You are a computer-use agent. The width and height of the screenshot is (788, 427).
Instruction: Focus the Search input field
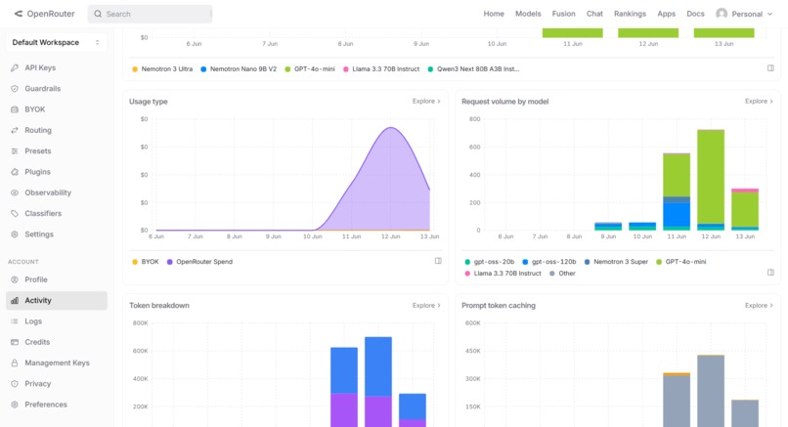coord(150,14)
